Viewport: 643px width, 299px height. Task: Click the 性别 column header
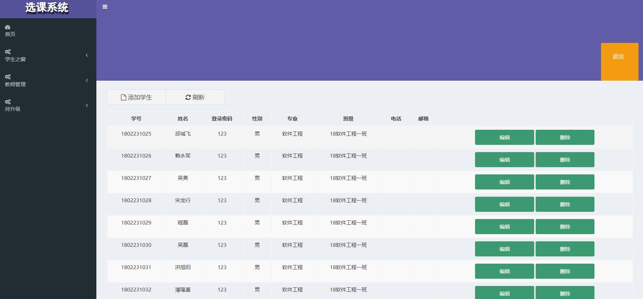click(x=257, y=118)
